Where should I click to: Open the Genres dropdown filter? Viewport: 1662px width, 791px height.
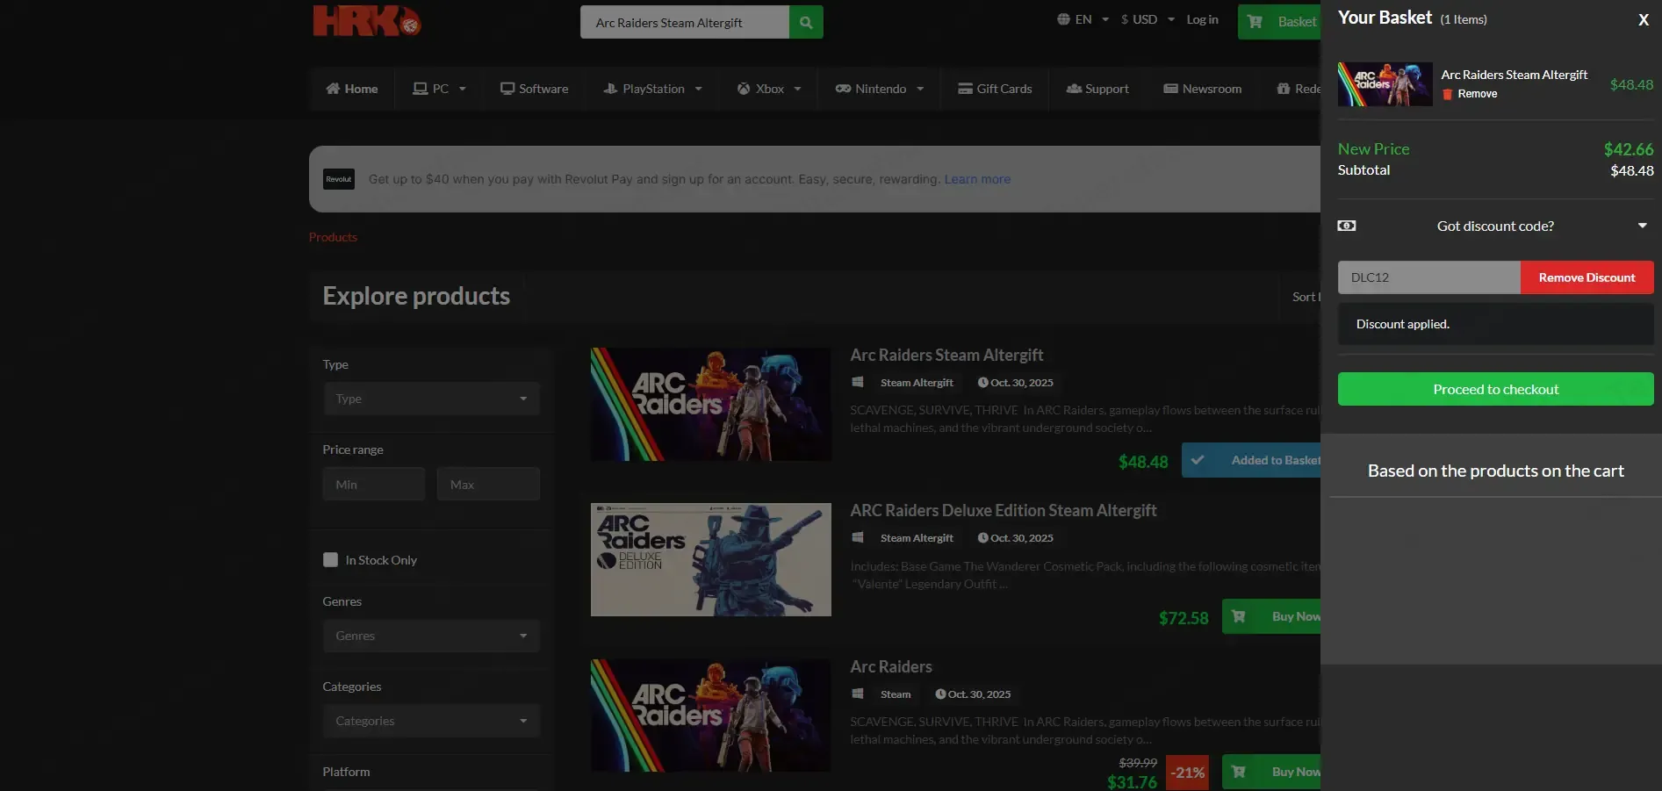[x=431, y=636]
